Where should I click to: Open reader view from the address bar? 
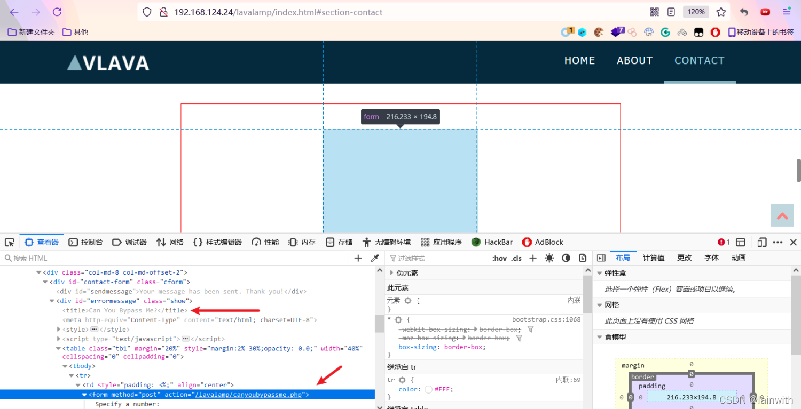[x=671, y=12]
